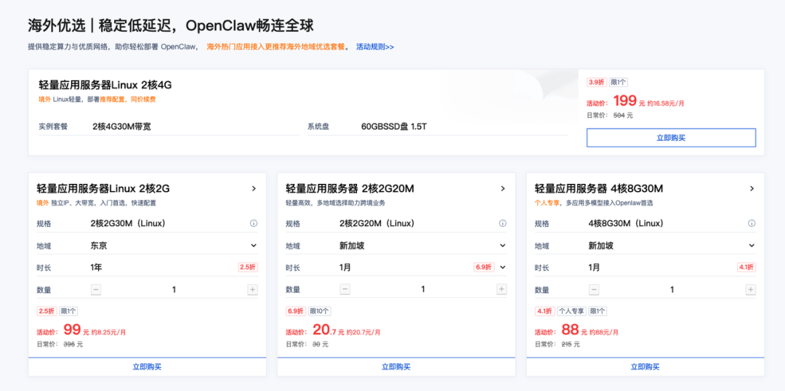Click 立即购买 for the 99元 Tokyo server
This screenshot has height=391, width=785.
pos(147,367)
